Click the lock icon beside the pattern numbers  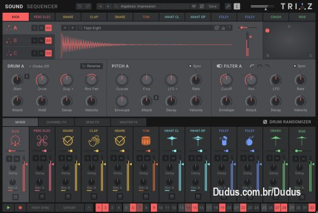point(89,208)
